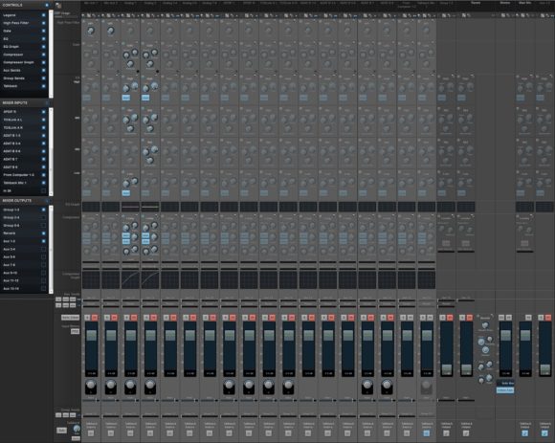Click the Mixer Outputs list scrollbar
The width and height of the screenshot is (555, 443).
(51, 250)
